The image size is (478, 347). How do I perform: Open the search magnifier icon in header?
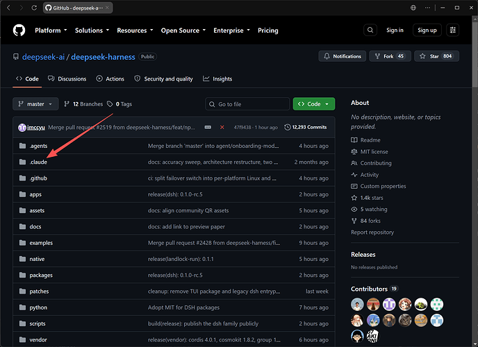370,30
